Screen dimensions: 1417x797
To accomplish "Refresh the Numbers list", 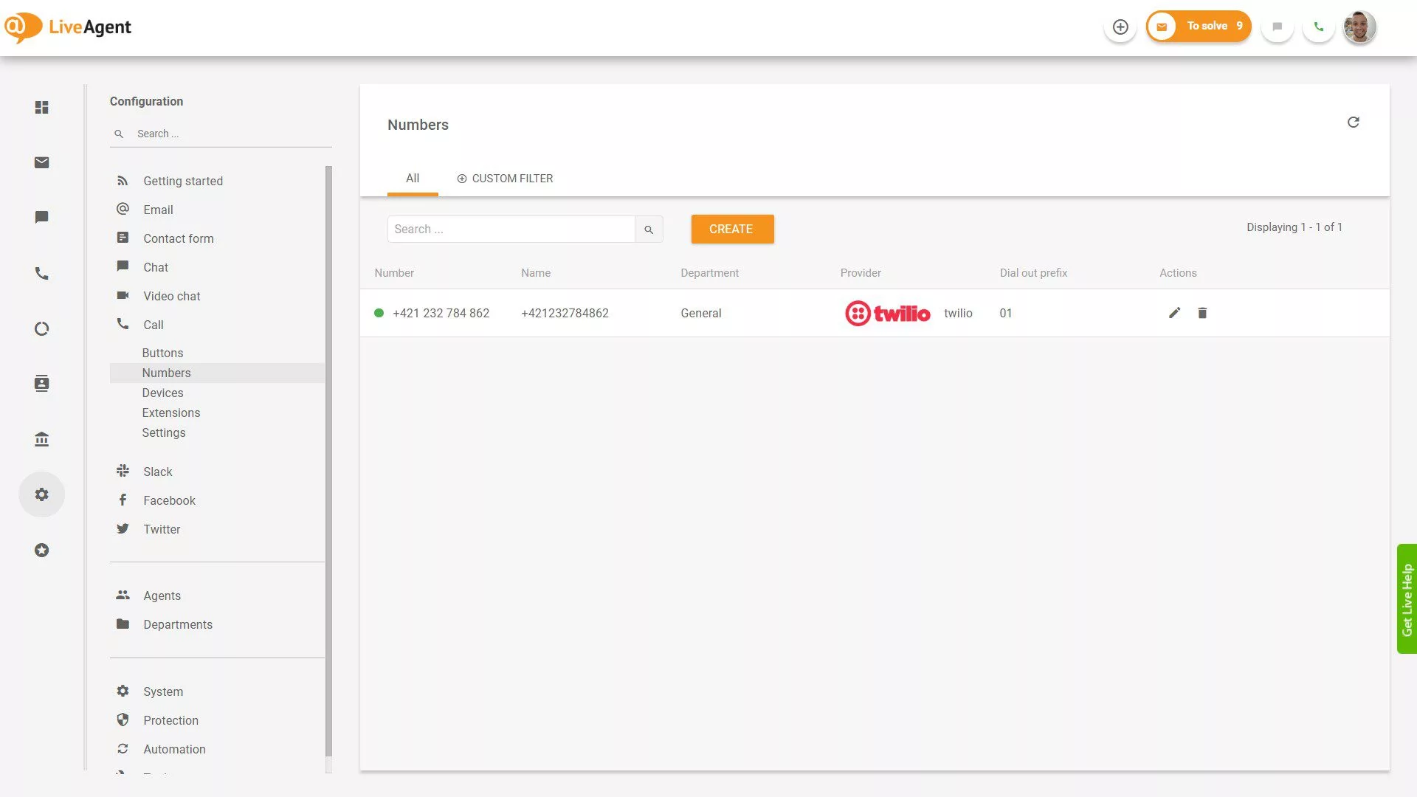I will point(1354,123).
